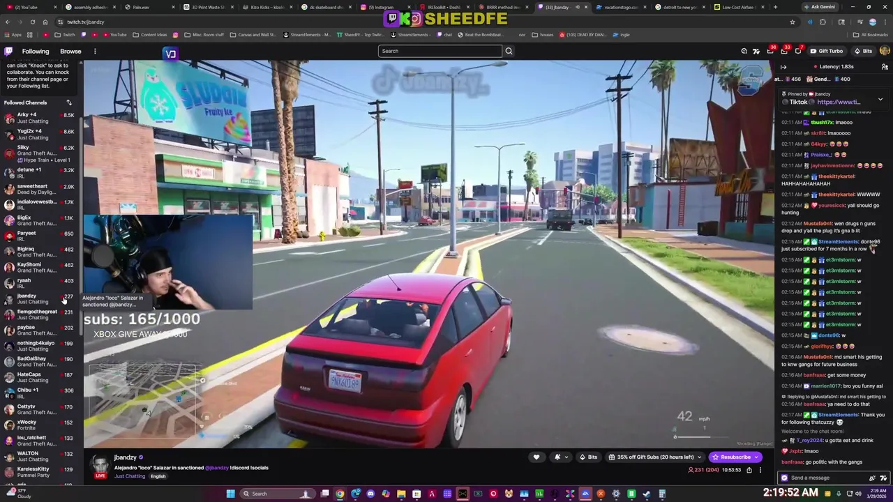The width and height of the screenshot is (893, 502).
Task: Collapse the chat panel arrow
Action: click(x=783, y=67)
